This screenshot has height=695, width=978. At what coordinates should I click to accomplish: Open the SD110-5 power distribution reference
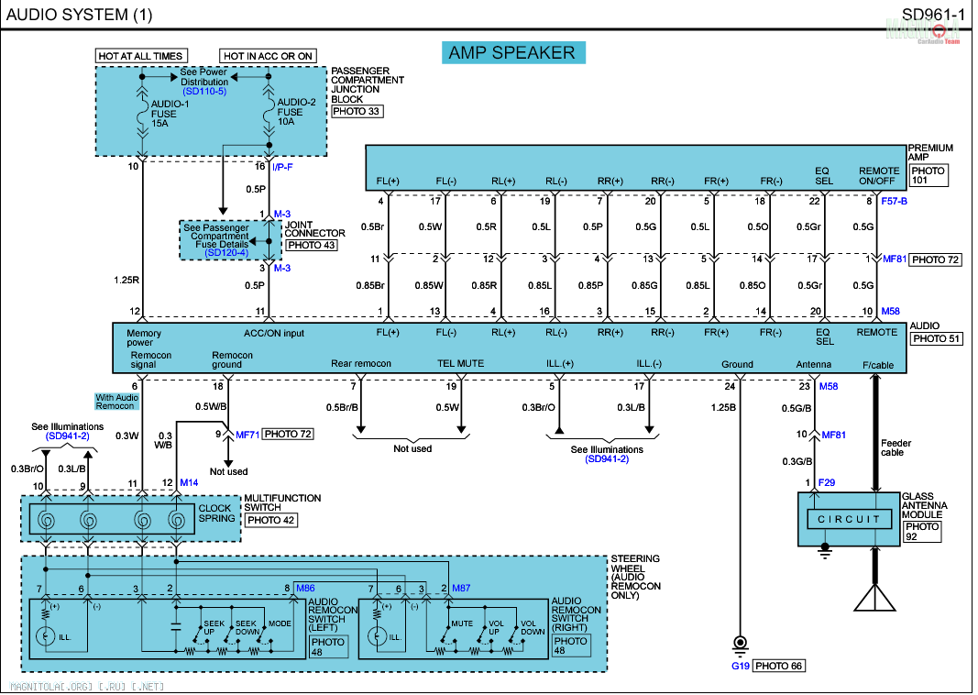point(203,93)
